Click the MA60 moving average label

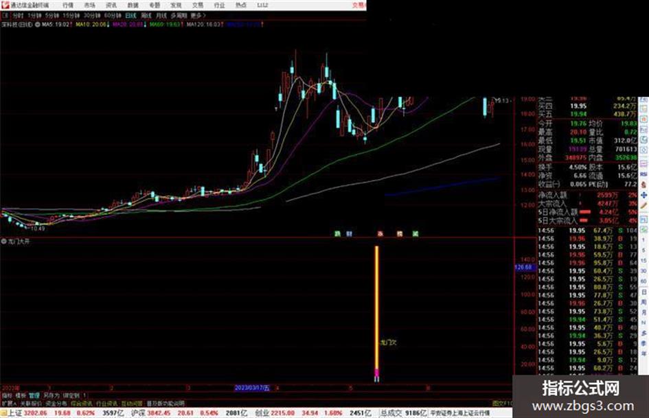[x=165, y=25]
